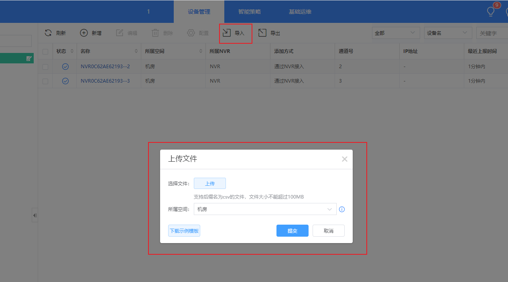Click the info icon beside 所属空间 dropdown

[342, 209]
